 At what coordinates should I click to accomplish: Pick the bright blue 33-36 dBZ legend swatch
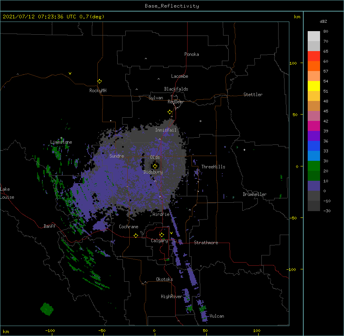[x=314, y=146]
